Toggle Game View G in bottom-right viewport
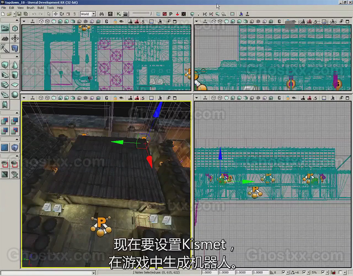The height and width of the screenshot is (276, 353). [279, 98]
